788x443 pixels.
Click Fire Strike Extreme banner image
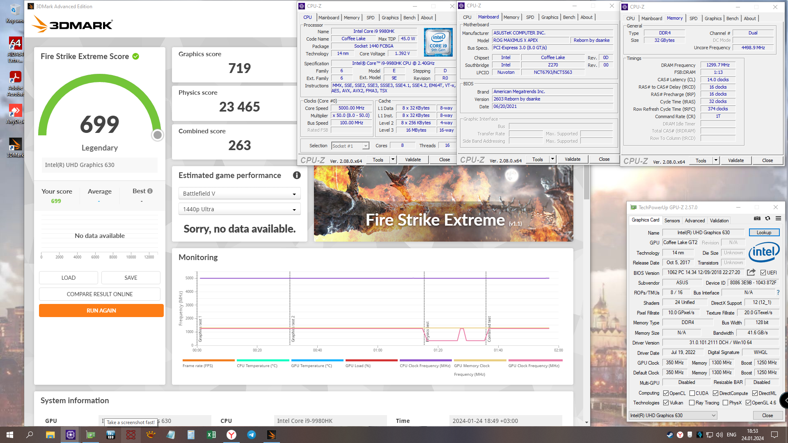(443, 203)
